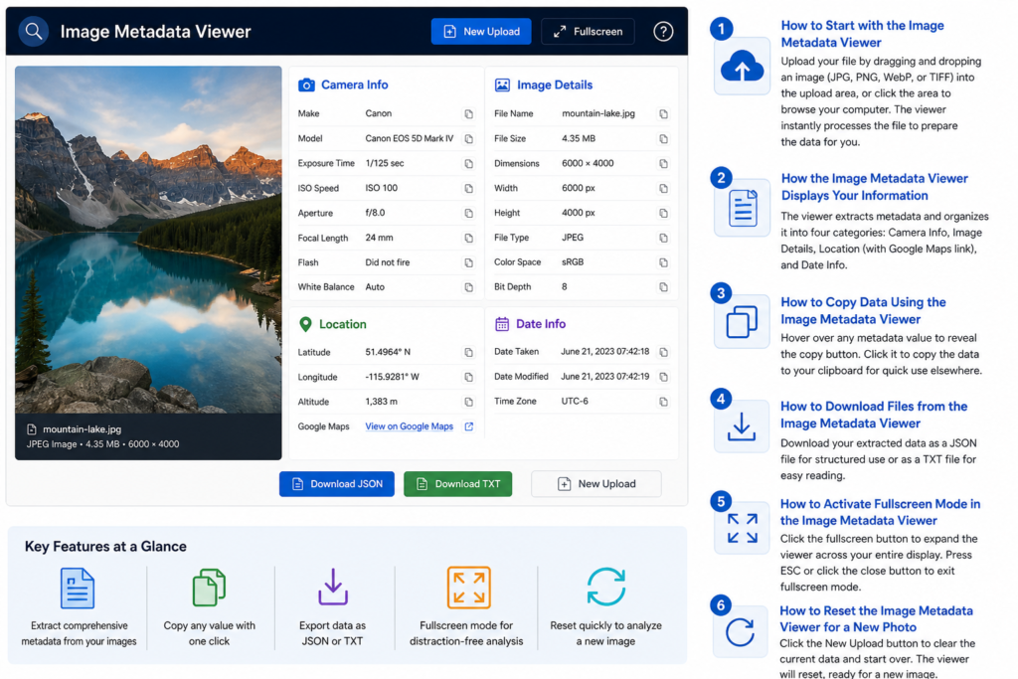
Task: Open How the Image Metadata Viewer Displays Your Information
Action: tap(874, 187)
